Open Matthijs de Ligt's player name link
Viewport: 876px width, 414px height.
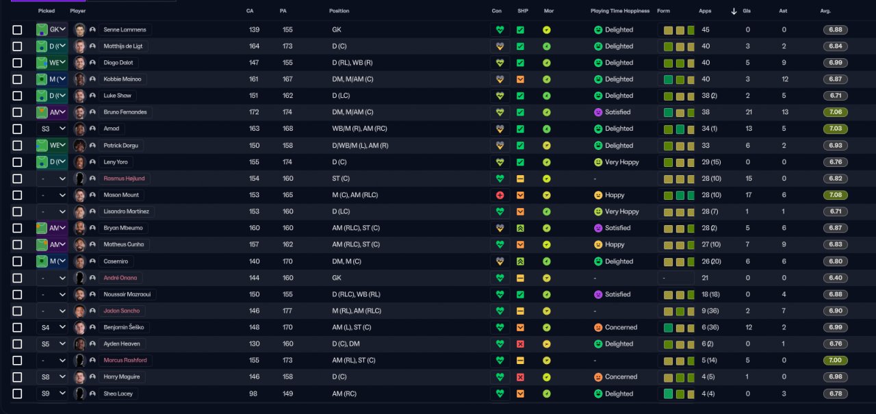(x=123, y=47)
